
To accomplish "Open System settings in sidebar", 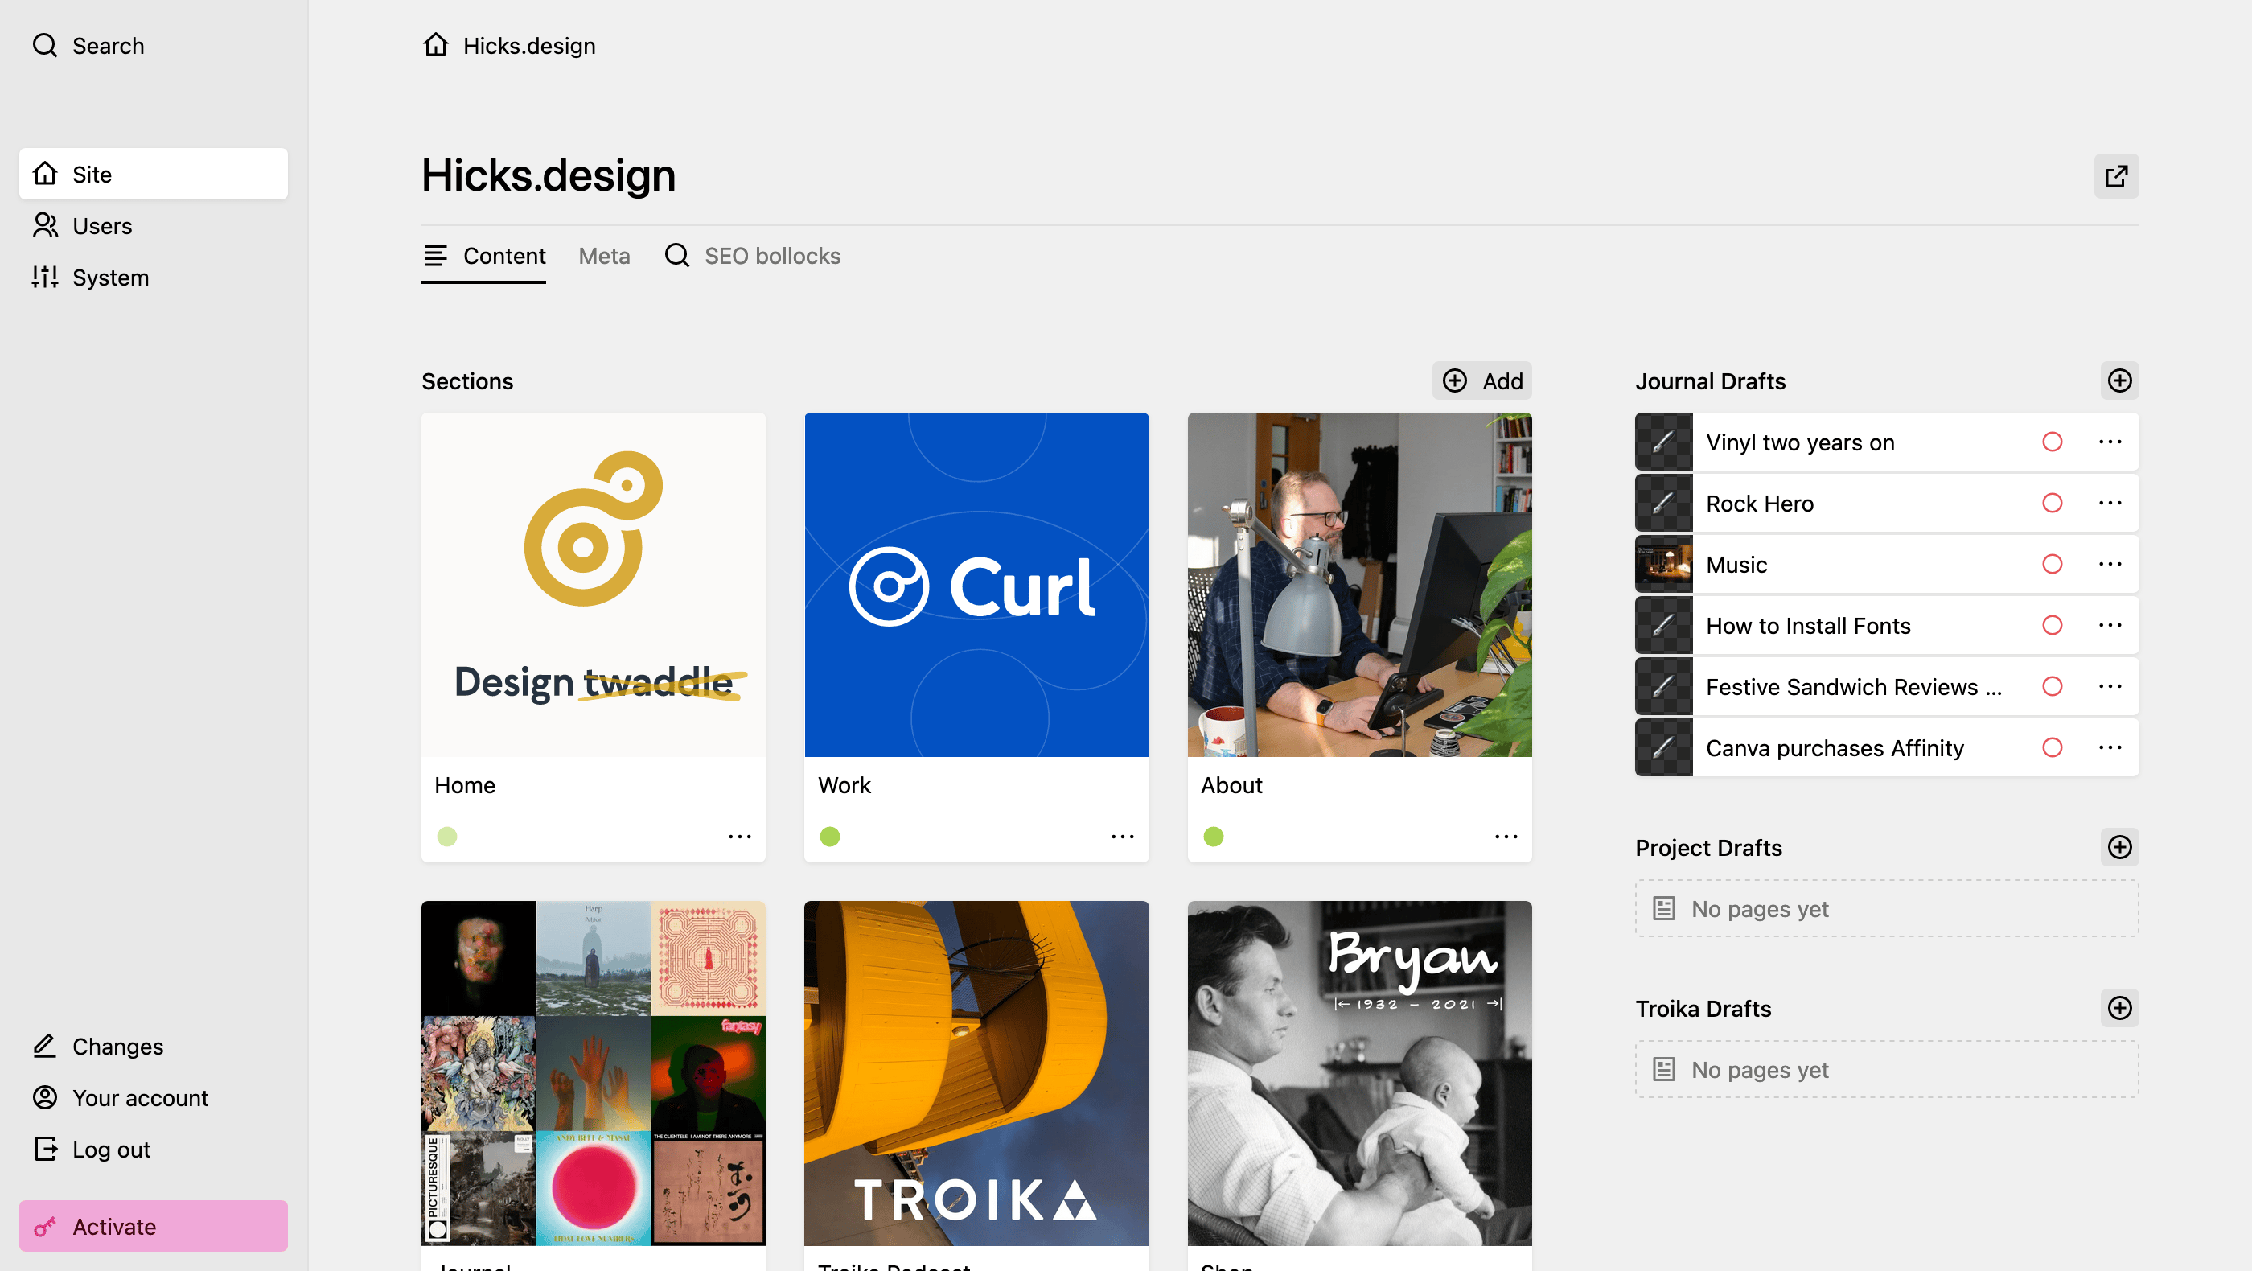I will 153,277.
